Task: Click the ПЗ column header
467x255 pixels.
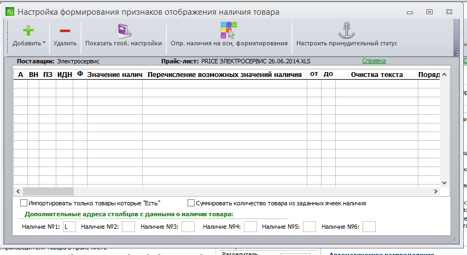Action: [48, 74]
